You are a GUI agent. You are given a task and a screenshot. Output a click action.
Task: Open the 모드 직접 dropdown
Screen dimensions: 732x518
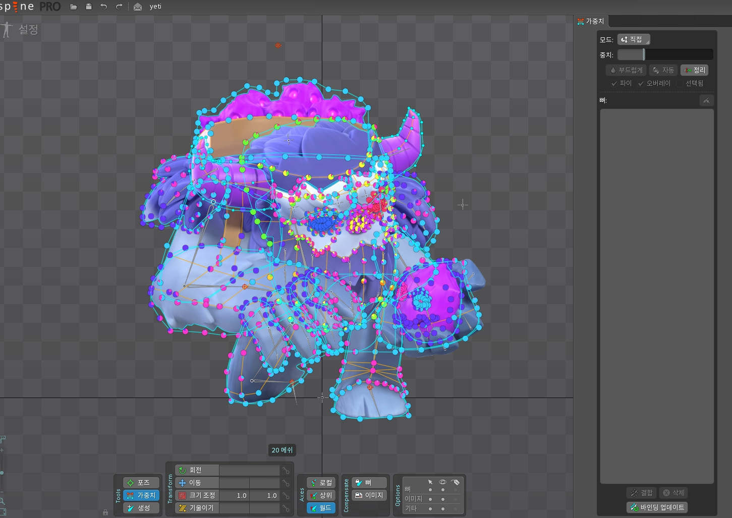(634, 39)
